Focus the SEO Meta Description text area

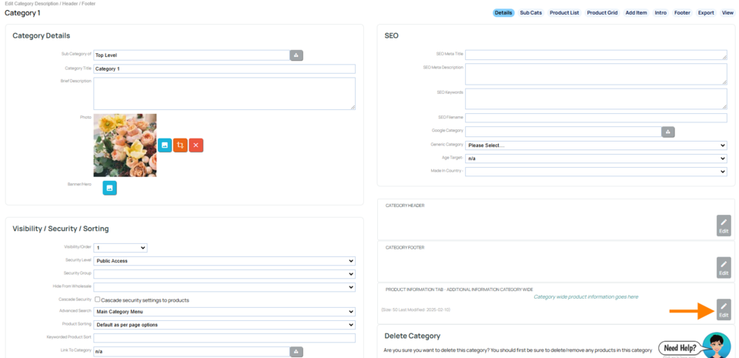point(596,74)
